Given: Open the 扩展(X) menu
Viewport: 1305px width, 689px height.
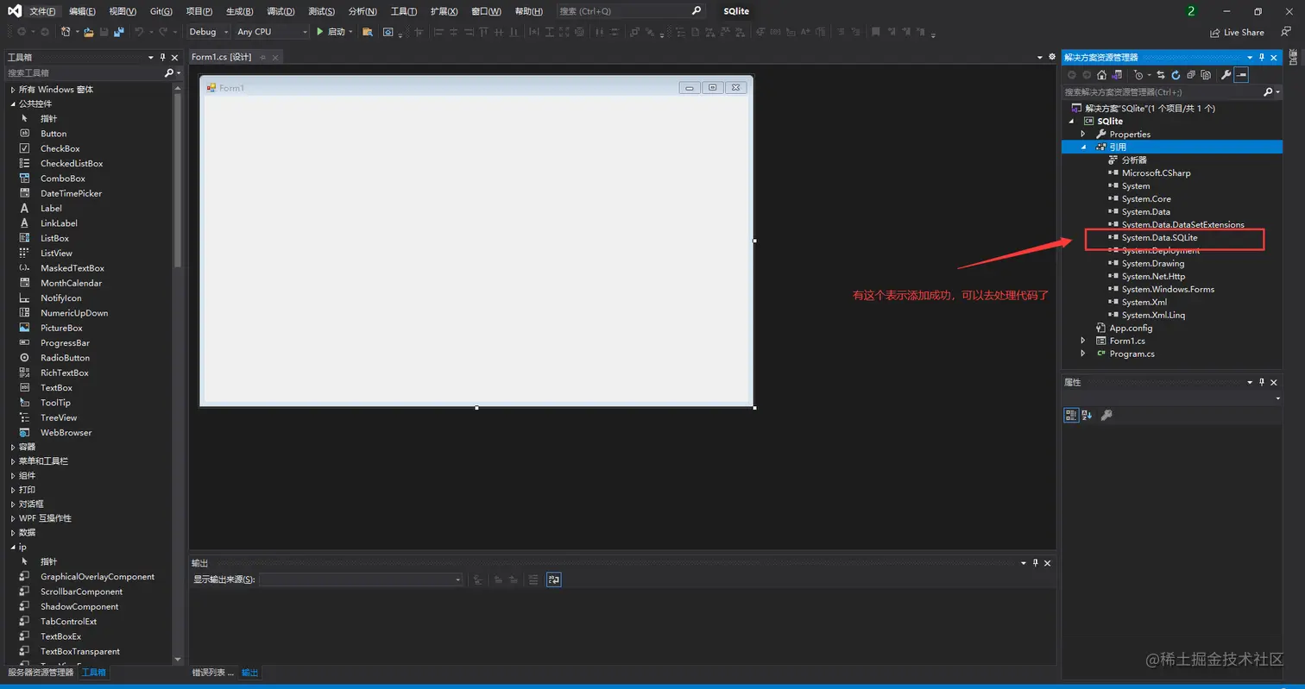Looking at the screenshot, I should pyautogui.click(x=444, y=11).
